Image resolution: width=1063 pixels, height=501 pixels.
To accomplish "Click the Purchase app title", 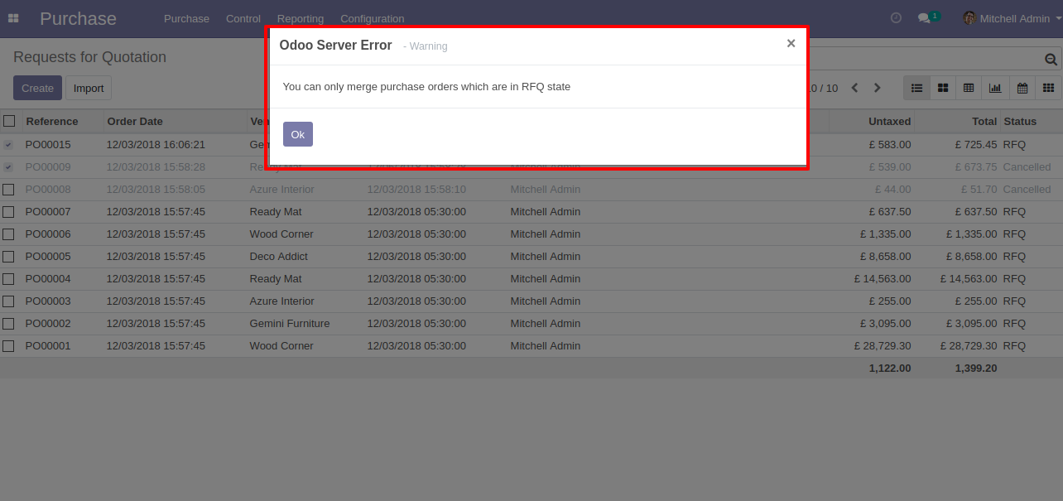I will click(x=78, y=18).
